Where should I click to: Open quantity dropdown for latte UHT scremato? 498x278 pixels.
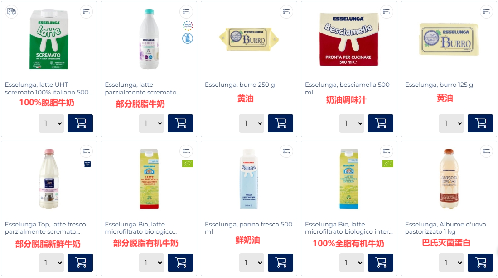(52, 123)
